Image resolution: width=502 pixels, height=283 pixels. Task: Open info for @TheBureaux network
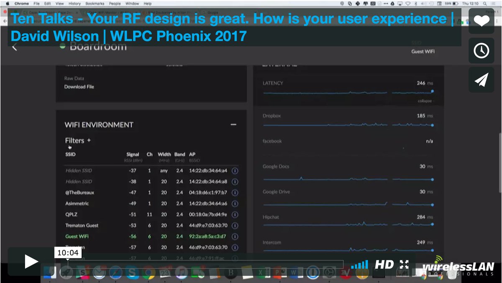click(x=235, y=193)
